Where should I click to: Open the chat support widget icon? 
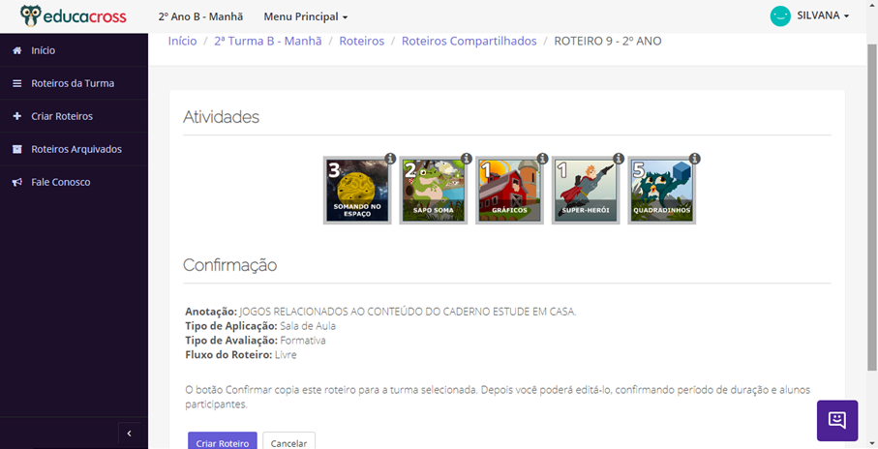(x=837, y=420)
